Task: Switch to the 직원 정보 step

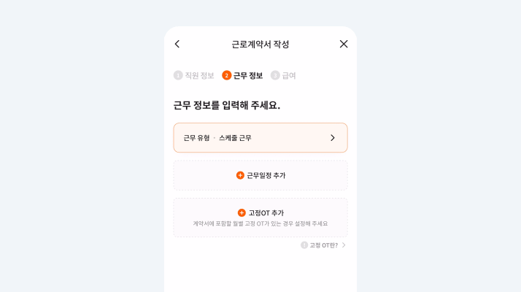Action: click(x=199, y=75)
